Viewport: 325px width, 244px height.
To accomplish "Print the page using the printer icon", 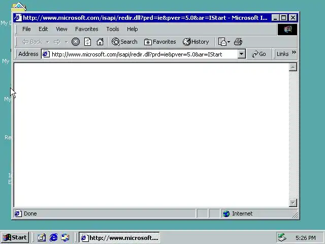I will tap(238, 42).
